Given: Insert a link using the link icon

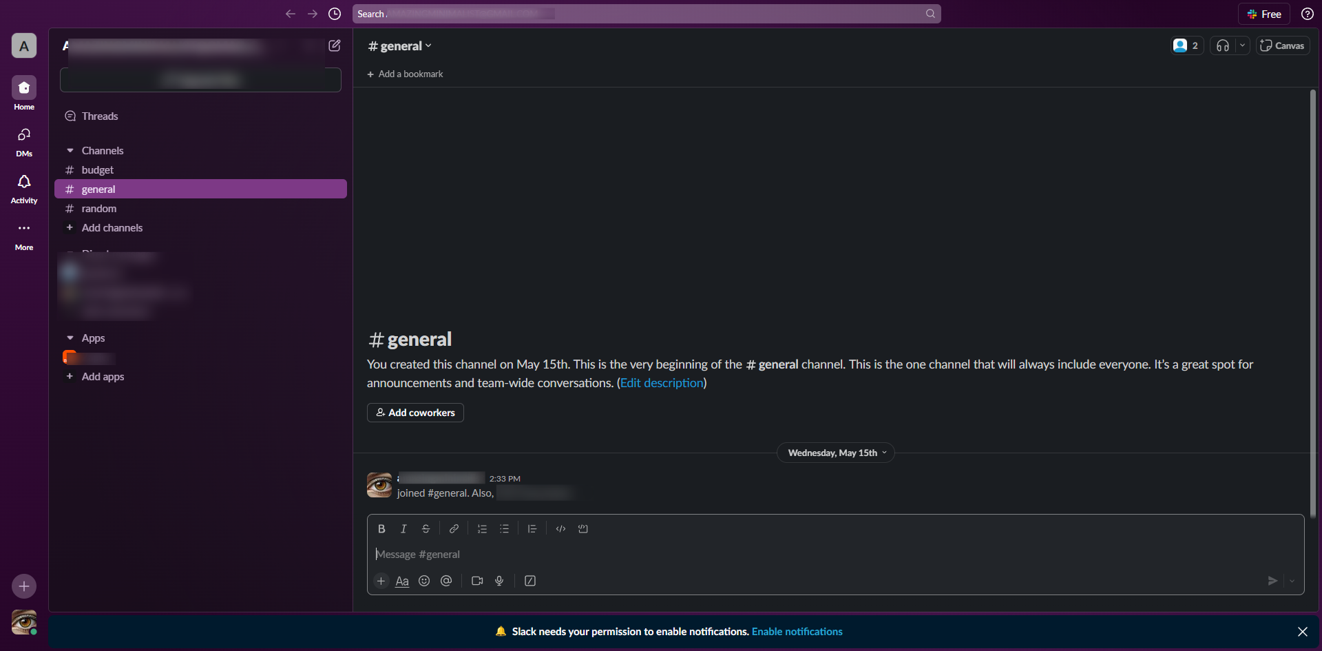Looking at the screenshot, I should (x=454, y=528).
